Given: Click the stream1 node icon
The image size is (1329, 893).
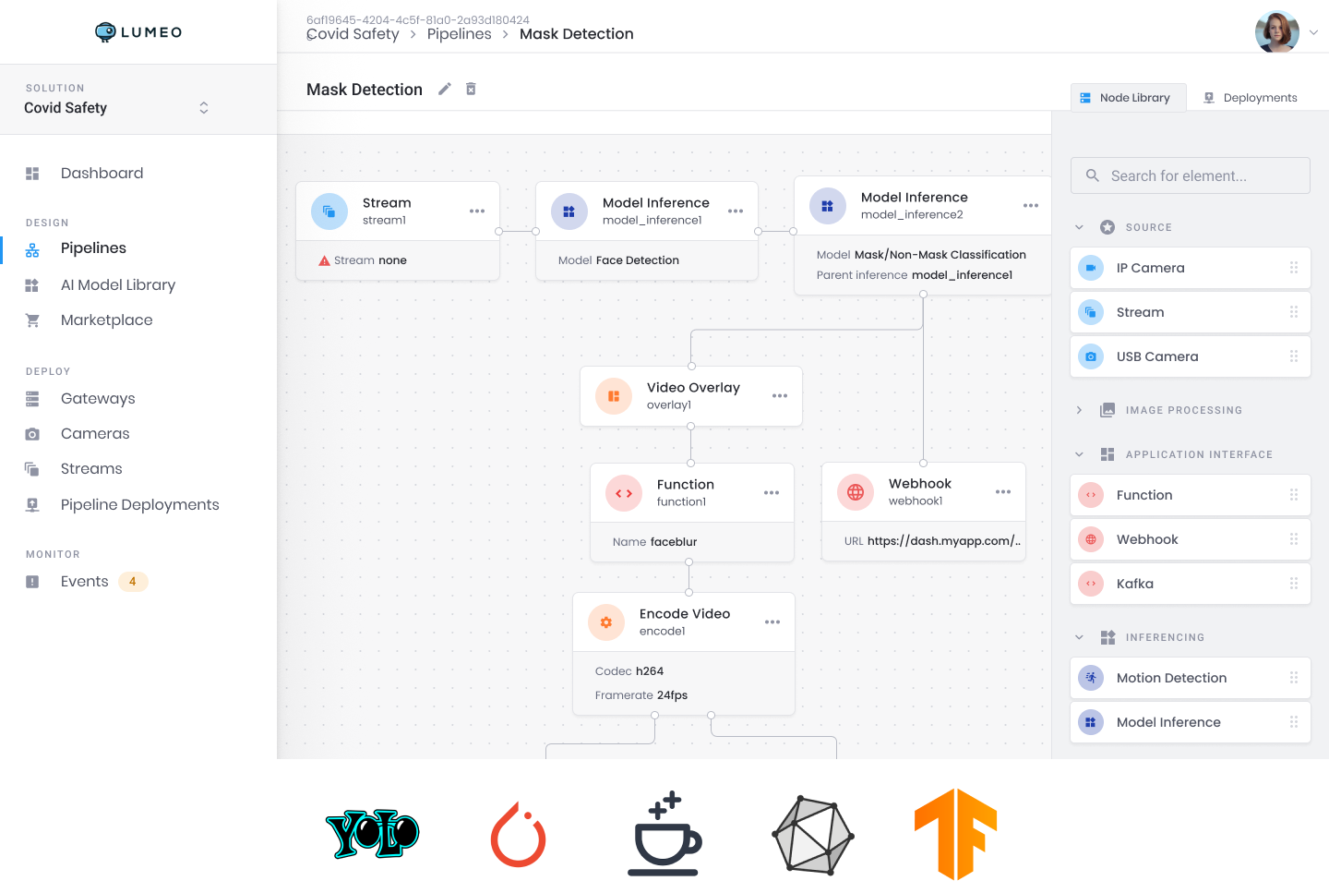Looking at the screenshot, I should (x=329, y=211).
